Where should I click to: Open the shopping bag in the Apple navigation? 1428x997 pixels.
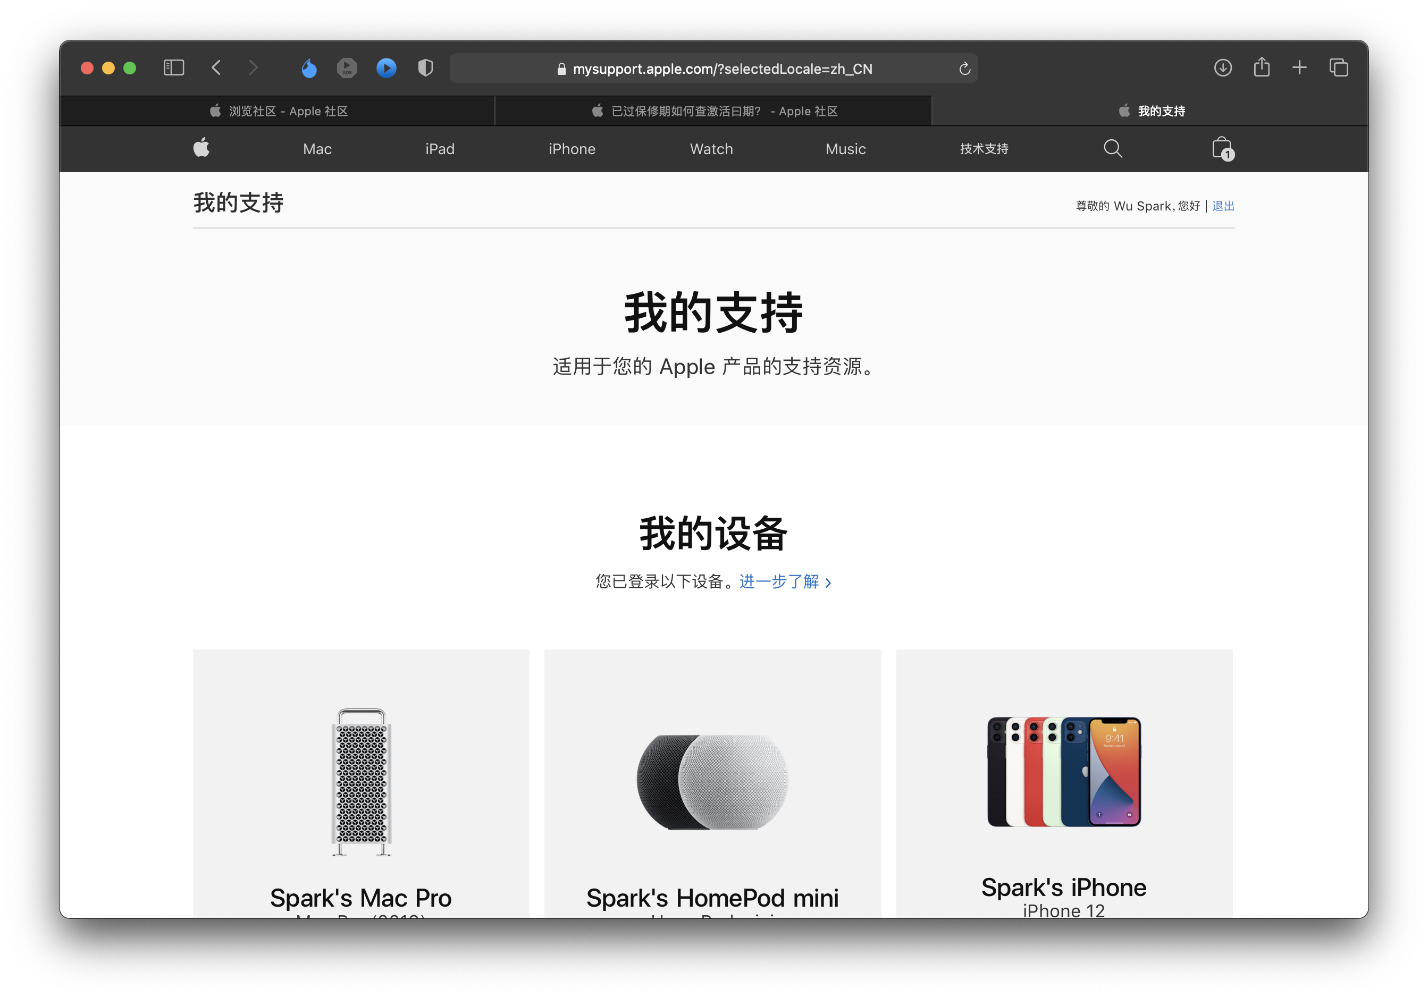pyautogui.click(x=1222, y=149)
